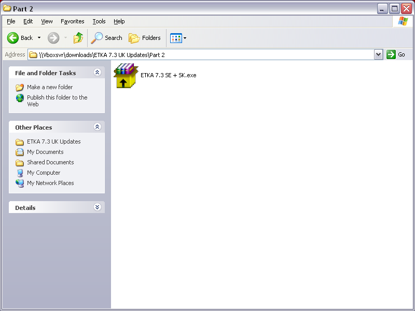Collapse the Other Places panel
The width and height of the screenshot is (415, 311).
[x=97, y=127]
